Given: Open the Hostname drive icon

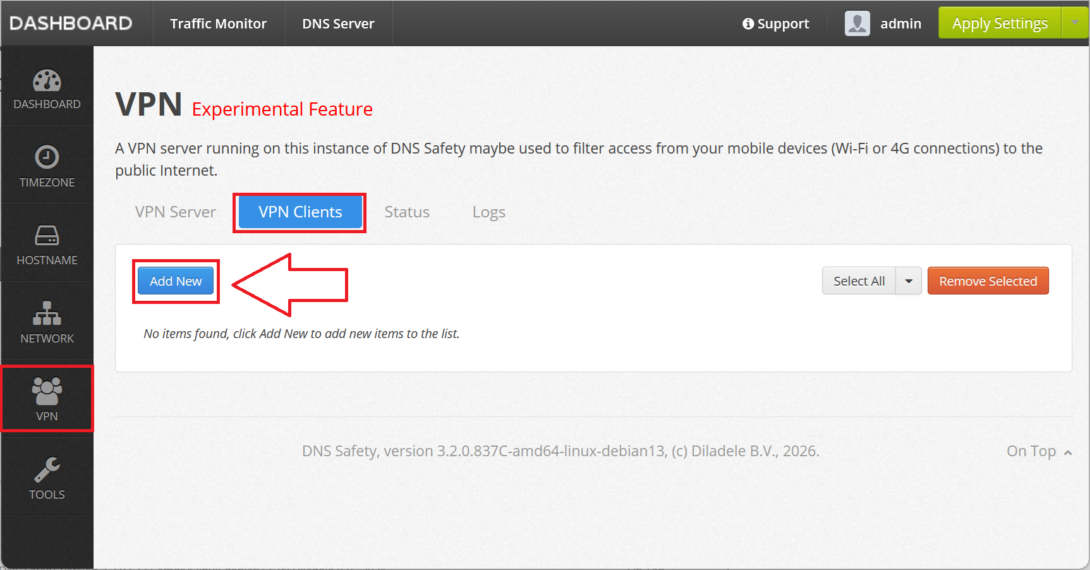Looking at the screenshot, I should tap(47, 235).
